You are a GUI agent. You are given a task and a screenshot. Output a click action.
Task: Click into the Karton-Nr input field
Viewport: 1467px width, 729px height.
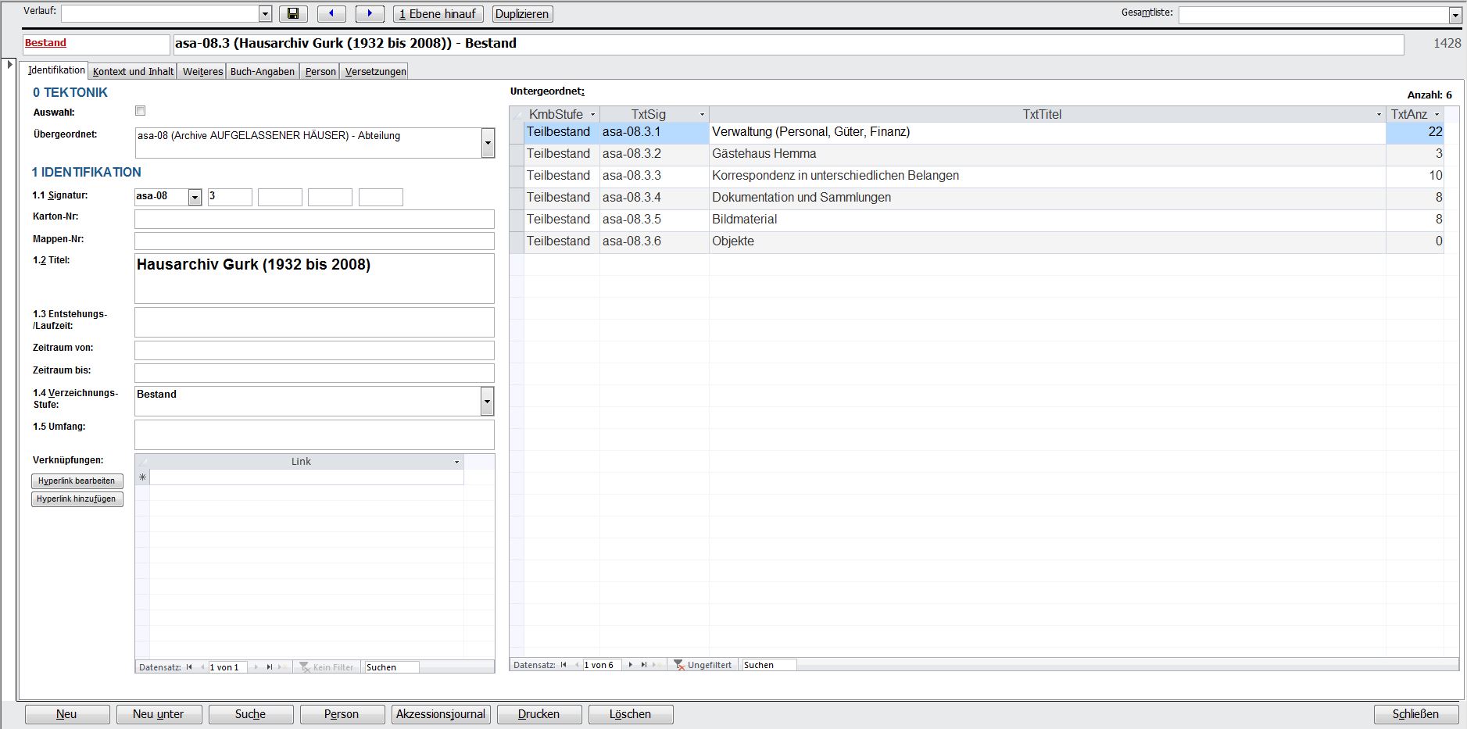tap(314, 218)
